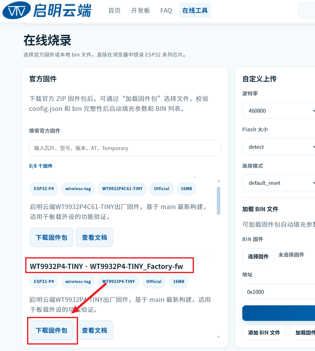Open the FAQ nav item
315x351 pixels.
pyautogui.click(x=166, y=11)
